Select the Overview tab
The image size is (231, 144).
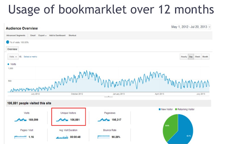(12, 49)
